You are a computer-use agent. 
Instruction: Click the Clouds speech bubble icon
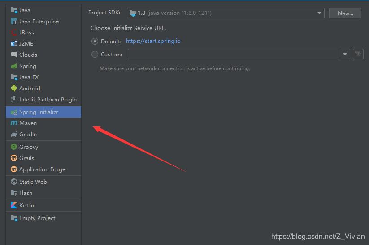point(14,55)
